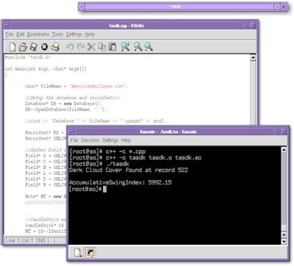
Task: Click the Setup the database comment line
Action: [73, 98]
